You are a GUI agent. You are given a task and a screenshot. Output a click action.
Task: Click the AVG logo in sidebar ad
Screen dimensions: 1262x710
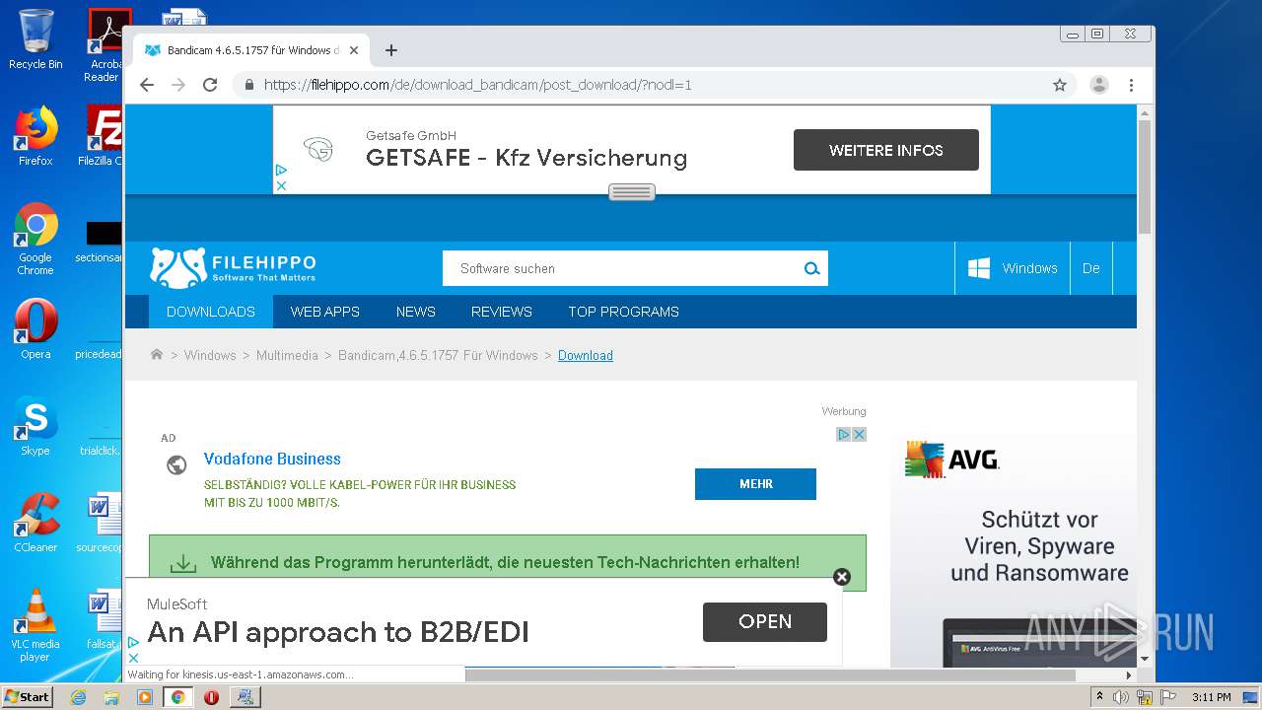(x=952, y=460)
